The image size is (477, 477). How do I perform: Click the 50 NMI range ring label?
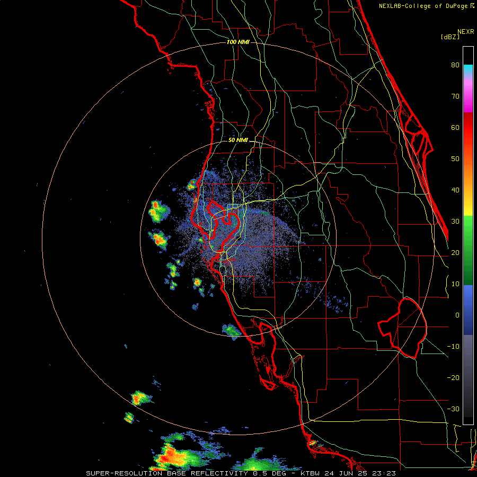(238, 140)
